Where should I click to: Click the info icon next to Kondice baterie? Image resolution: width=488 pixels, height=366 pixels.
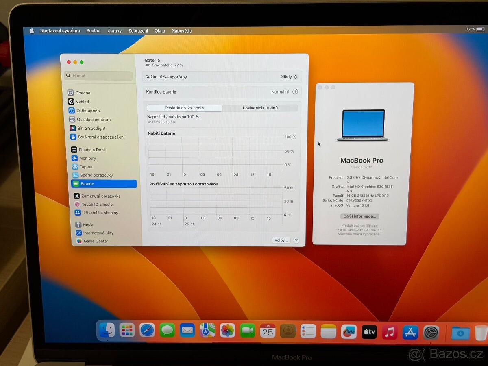click(x=296, y=92)
